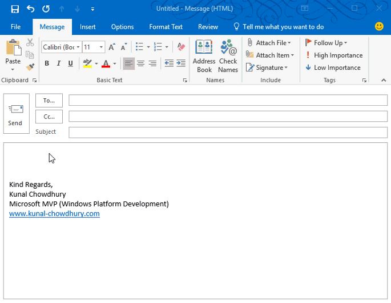
Task: Click the 'Kunal Chowdhury' signature line
Action: 38,194
